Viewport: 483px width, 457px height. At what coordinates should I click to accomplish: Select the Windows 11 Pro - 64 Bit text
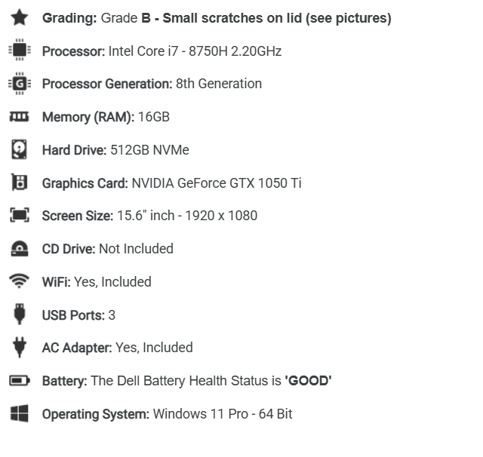pyautogui.click(x=223, y=414)
